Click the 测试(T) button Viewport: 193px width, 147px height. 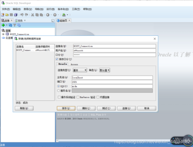coord(106,108)
